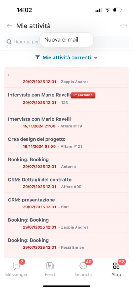Open Incarichi checkmark icon
This screenshot has height=290, width=133.
point(83,266)
